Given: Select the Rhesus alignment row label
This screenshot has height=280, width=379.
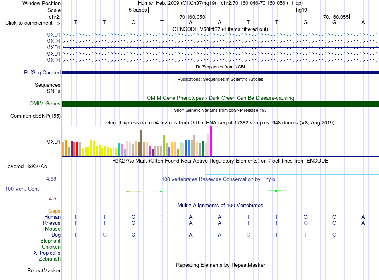Looking at the screenshot, I should pos(52,223).
